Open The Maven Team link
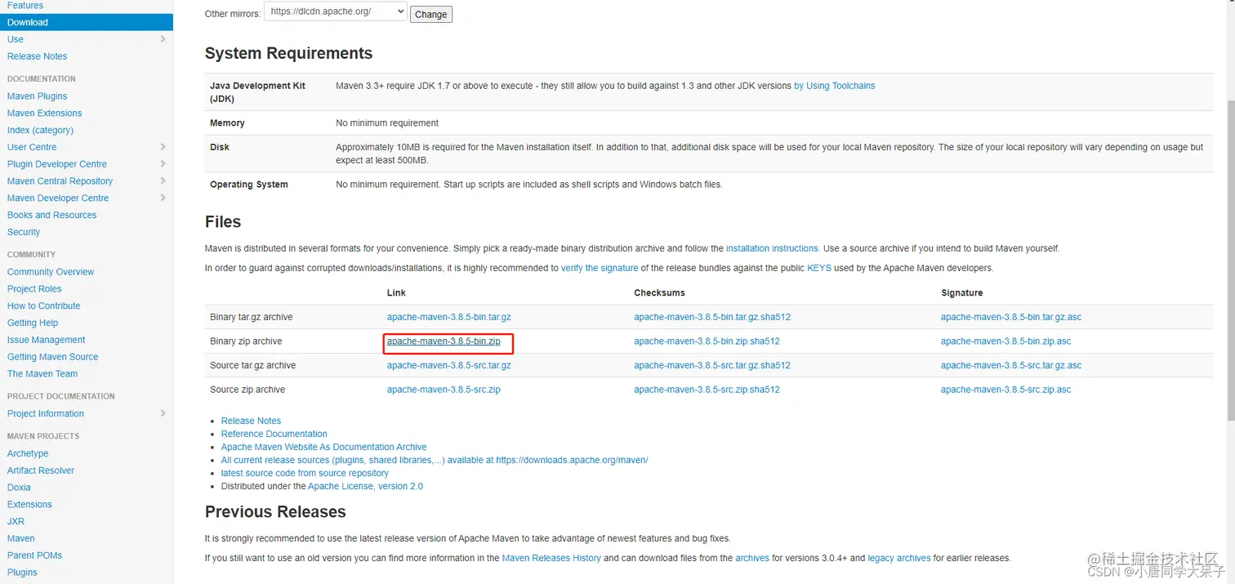The height and width of the screenshot is (584, 1235). tap(42, 374)
